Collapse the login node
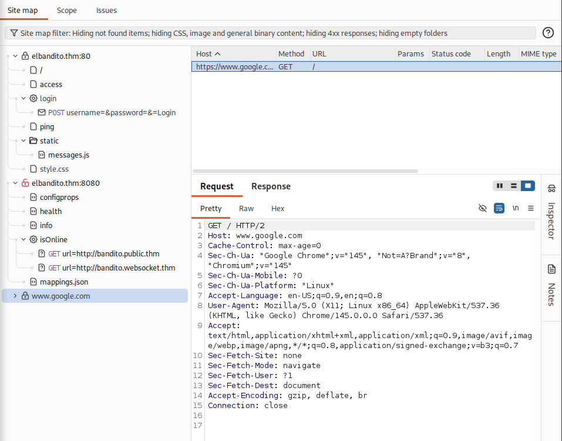Viewport: 562px width, 441px height. point(23,98)
